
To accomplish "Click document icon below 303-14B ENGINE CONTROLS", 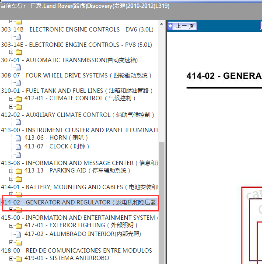I will pos(18,36).
